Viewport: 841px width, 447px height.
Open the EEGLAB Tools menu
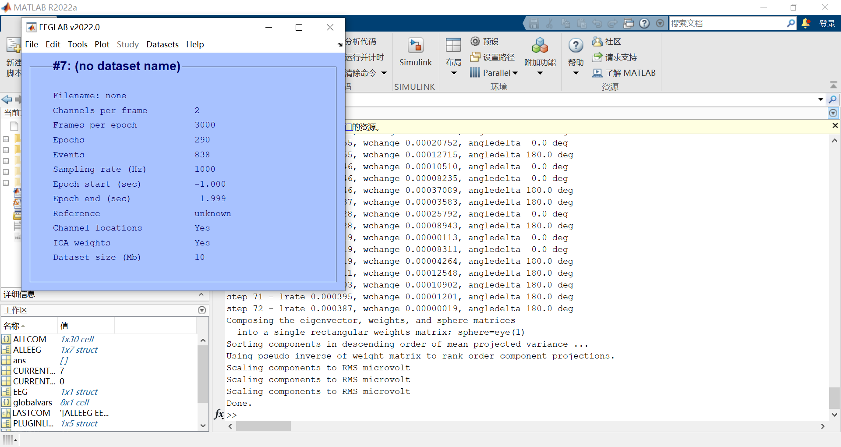78,44
